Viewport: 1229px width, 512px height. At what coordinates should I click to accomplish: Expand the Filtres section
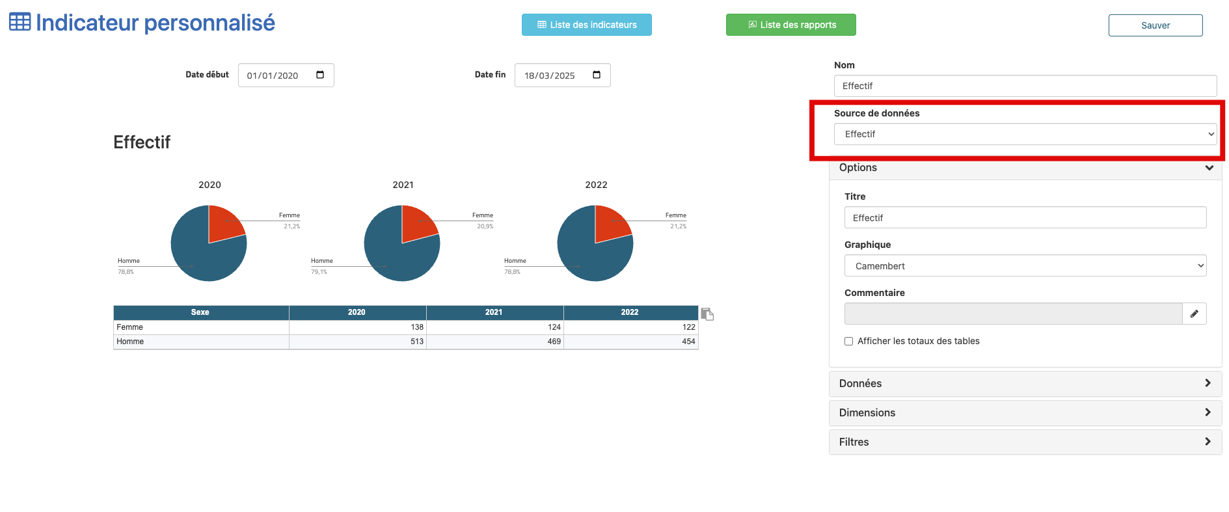pyautogui.click(x=1025, y=442)
